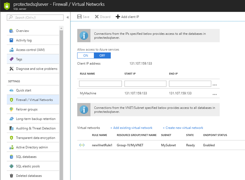The height and width of the screenshot is (180, 245).
Task: Turn ON Allow access to Azure services
Action: (86, 55)
